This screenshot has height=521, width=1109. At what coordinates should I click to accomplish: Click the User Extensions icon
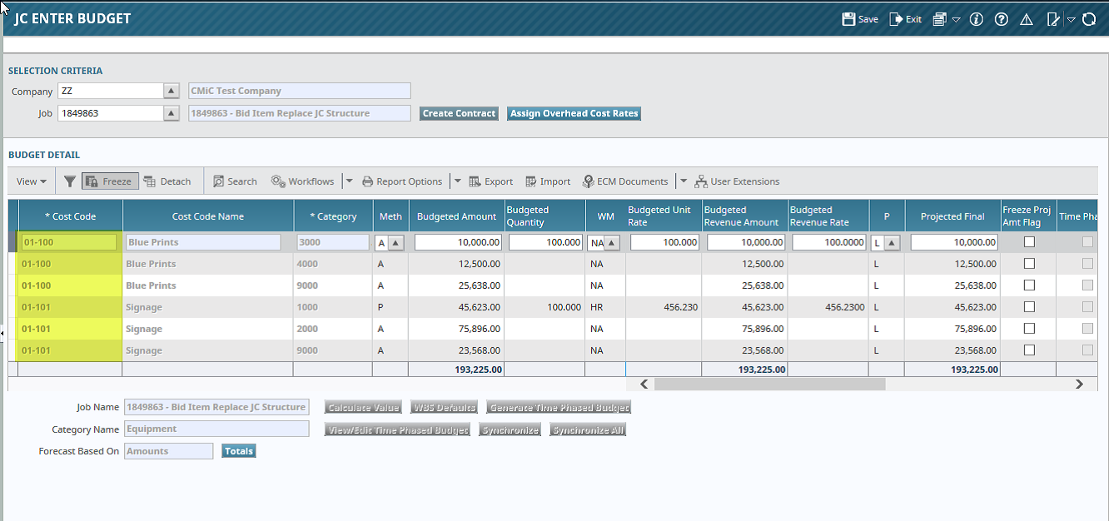739,181
